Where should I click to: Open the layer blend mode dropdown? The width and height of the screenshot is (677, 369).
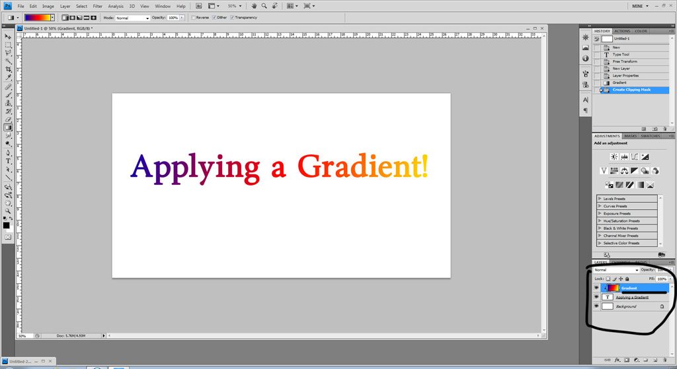616,270
